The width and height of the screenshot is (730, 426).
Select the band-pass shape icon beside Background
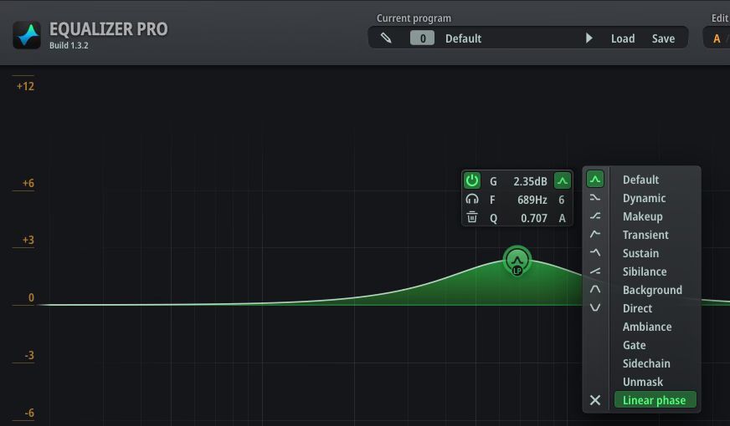point(595,289)
